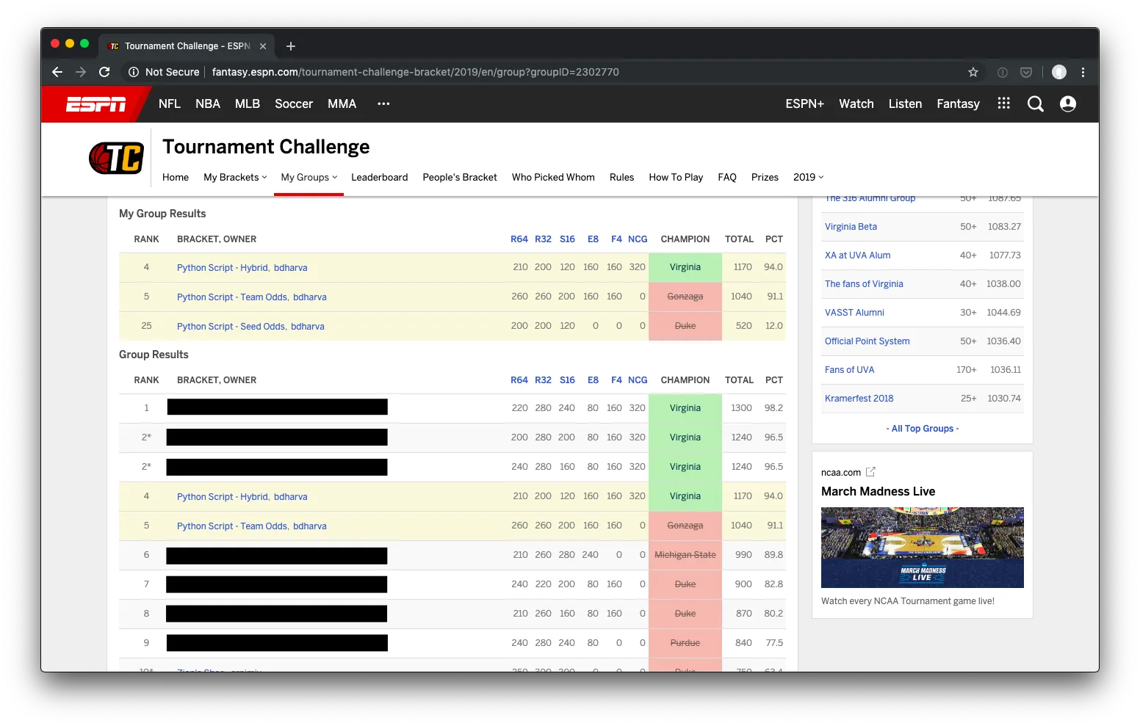Open the 2019 year selector
This screenshot has width=1140, height=726.
coord(808,178)
